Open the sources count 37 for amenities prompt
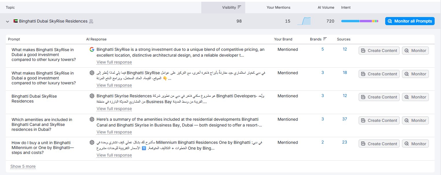Viewport: 441px width, 175px height. pos(345,119)
